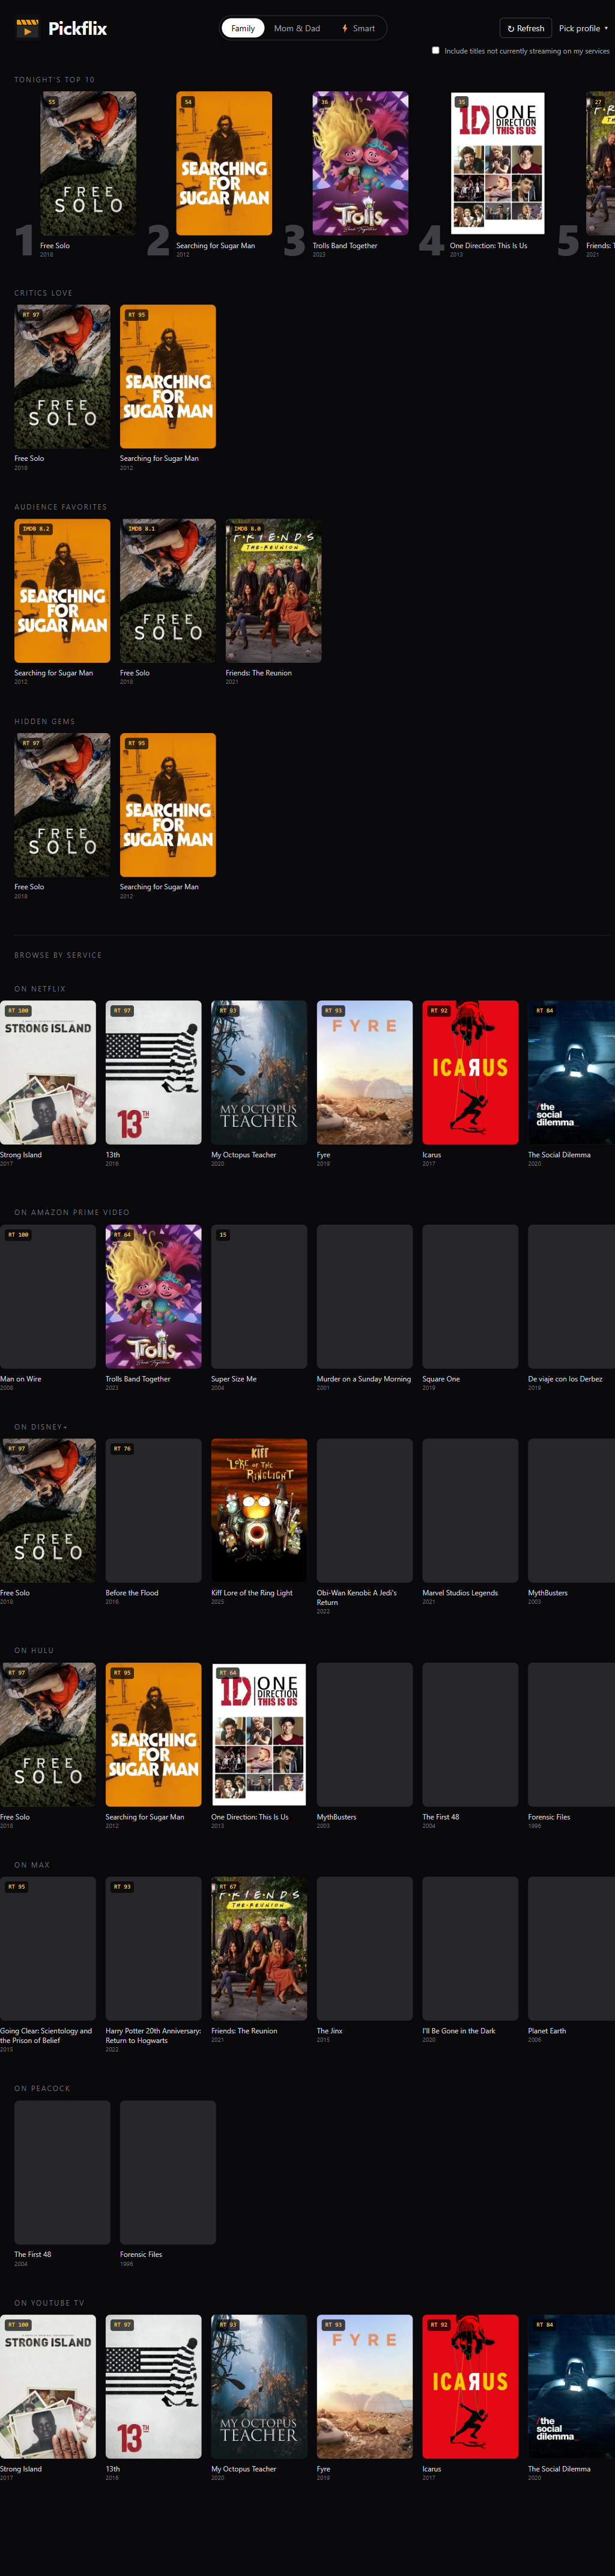Image resolution: width=615 pixels, height=2576 pixels.
Task: Open Free Solo poster under Hidden Gems
Action: [62, 805]
